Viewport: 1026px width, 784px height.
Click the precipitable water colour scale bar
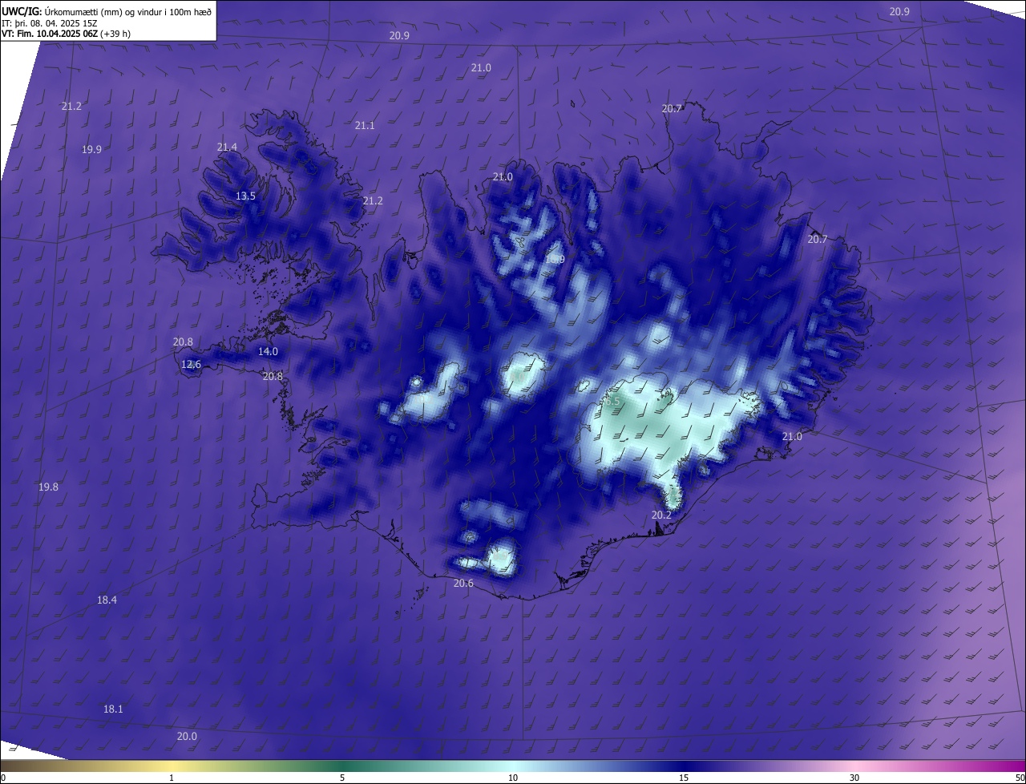pyautogui.click(x=513, y=766)
